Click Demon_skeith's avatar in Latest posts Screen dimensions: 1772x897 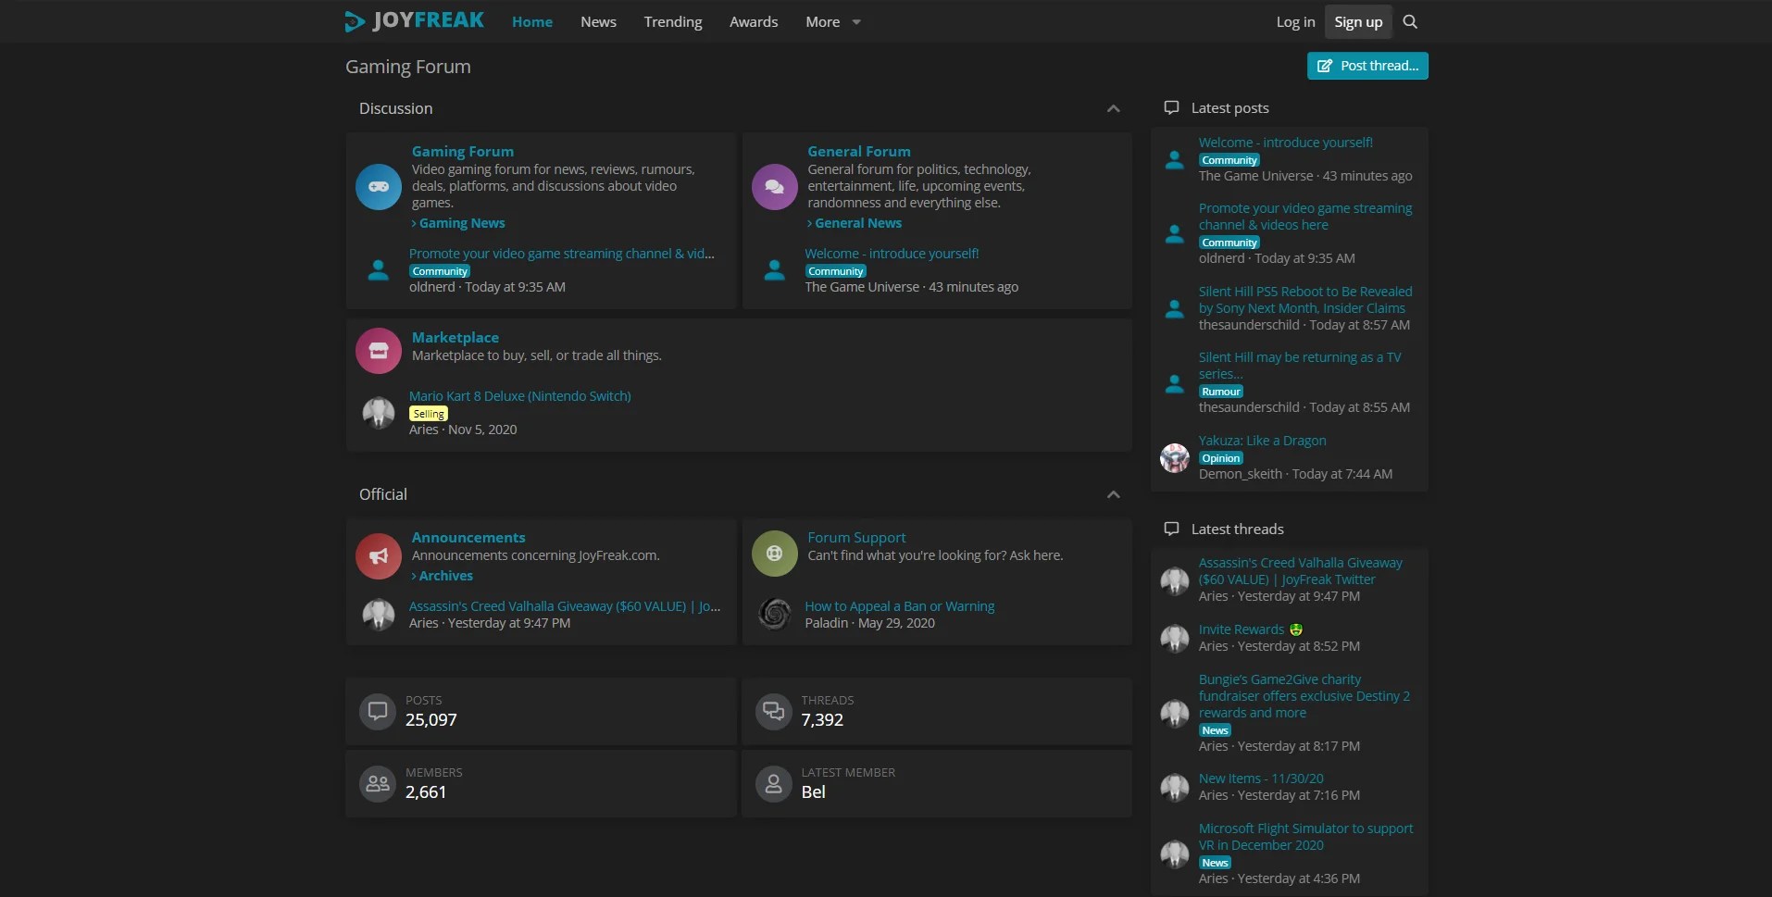click(1175, 457)
